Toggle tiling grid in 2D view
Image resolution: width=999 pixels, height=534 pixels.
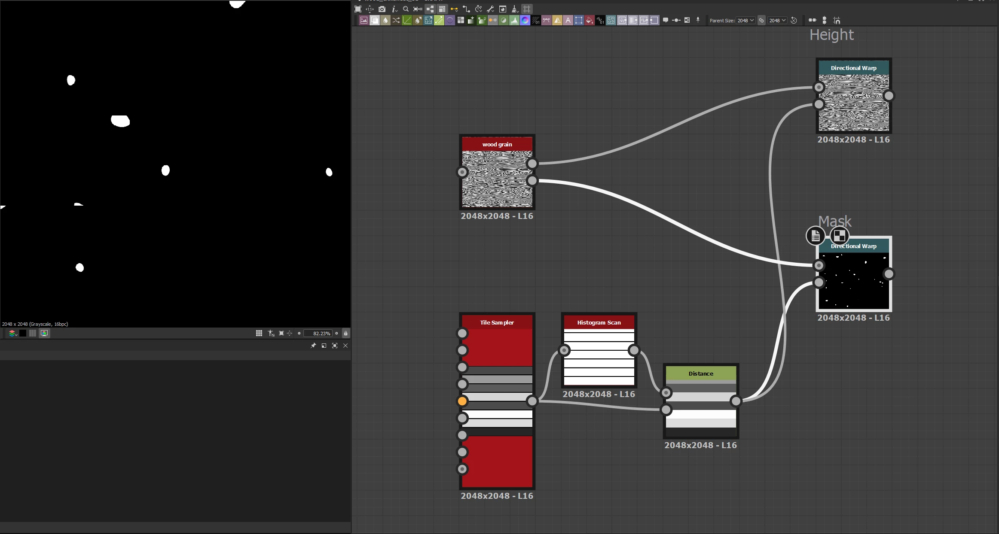tap(259, 333)
